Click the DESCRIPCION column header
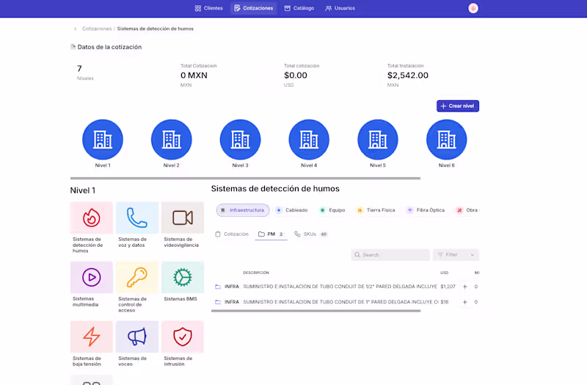This screenshot has width=587, height=385. pyautogui.click(x=256, y=273)
